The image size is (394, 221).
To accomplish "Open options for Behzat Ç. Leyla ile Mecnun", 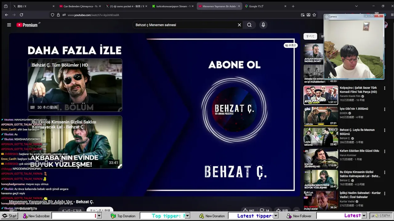I will coord(384,130).
